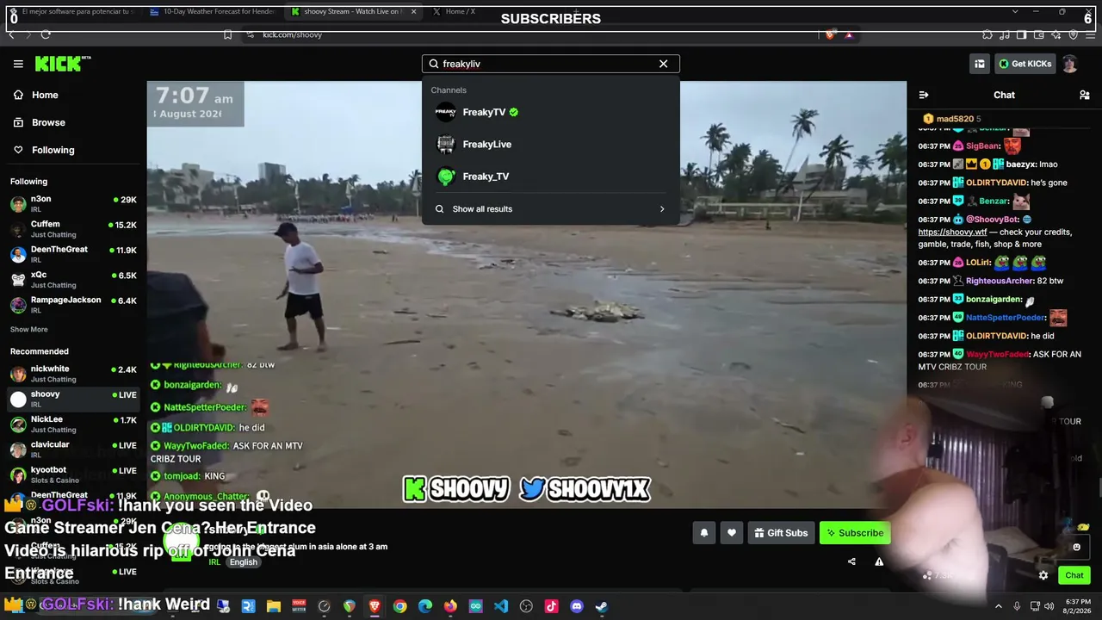Clear the search field with the X
The height and width of the screenshot is (620, 1102).
point(663,64)
